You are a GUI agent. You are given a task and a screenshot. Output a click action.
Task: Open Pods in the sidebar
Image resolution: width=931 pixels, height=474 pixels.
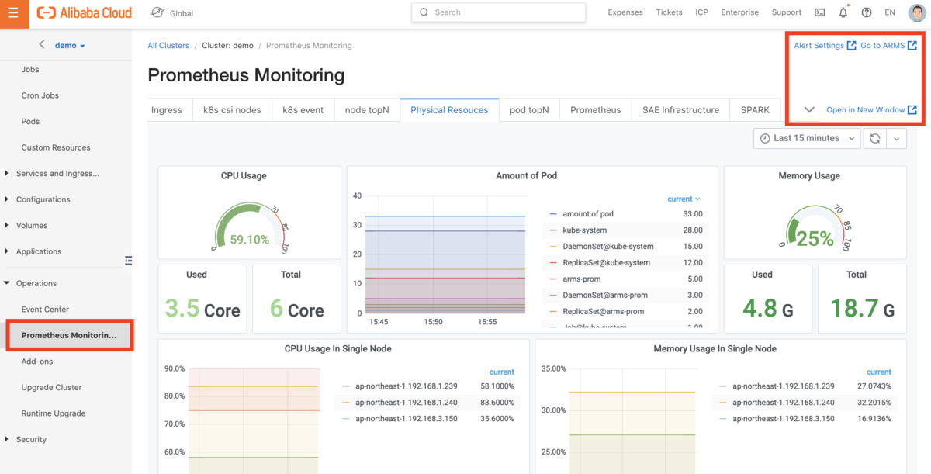pyautogui.click(x=31, y=121)
